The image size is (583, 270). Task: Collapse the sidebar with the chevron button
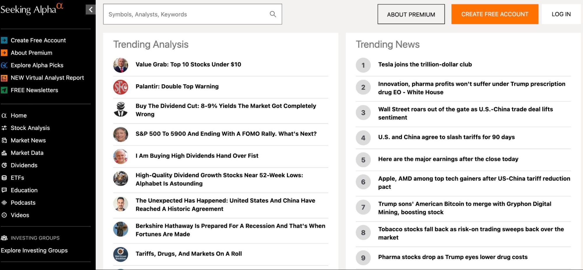pos(91,10)
